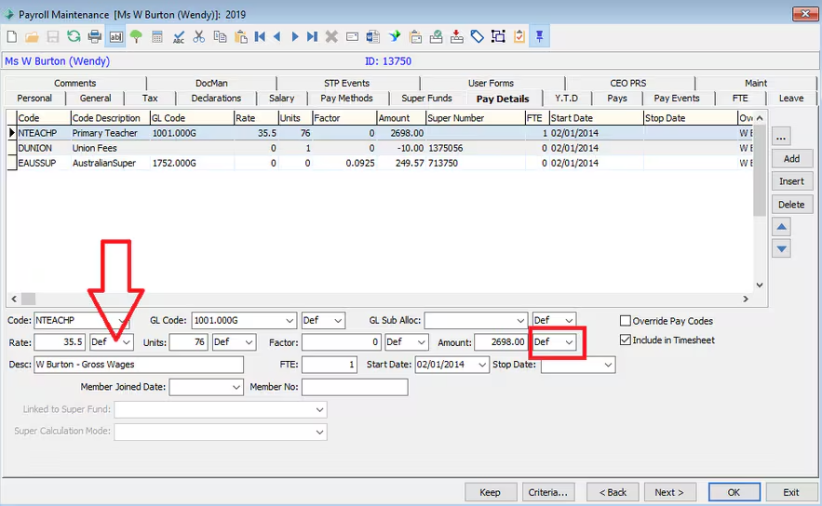Click the blue-green arrow icon
Viewport: 822px width, 506px height.
tap(394, 36)
